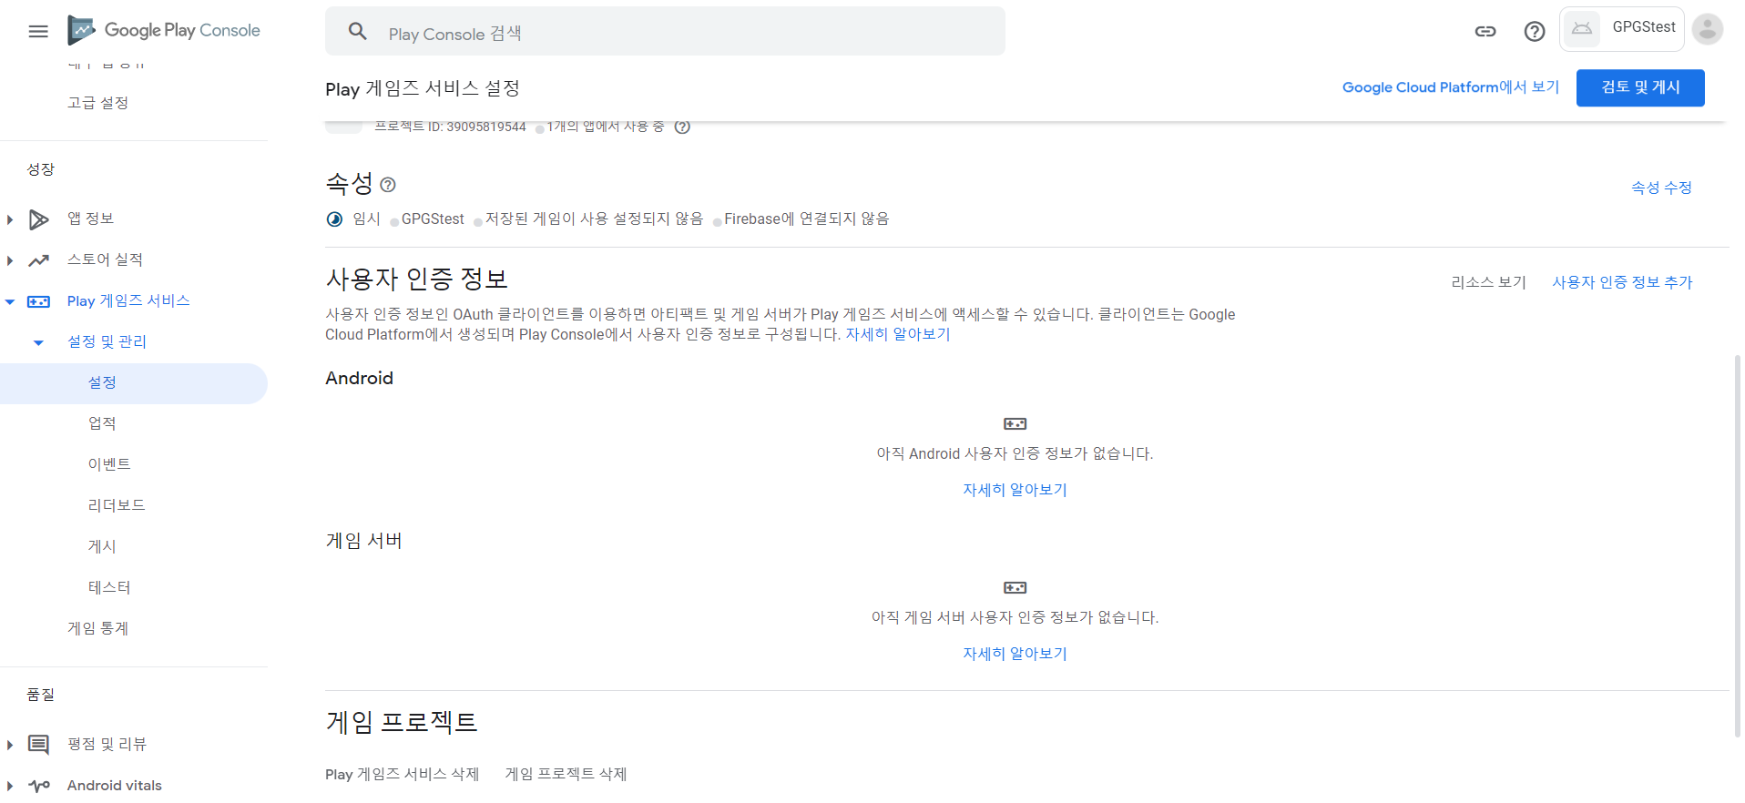Open the 테스터 sidebar item
The height and width of the screenshot is (803, 1745).
coord(109,587)
